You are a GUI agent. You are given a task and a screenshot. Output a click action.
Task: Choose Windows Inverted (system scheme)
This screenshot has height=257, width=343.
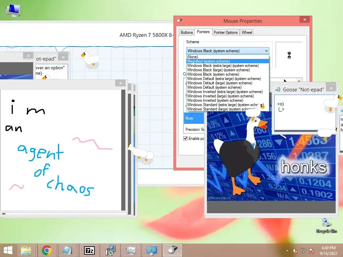[227, 100]
